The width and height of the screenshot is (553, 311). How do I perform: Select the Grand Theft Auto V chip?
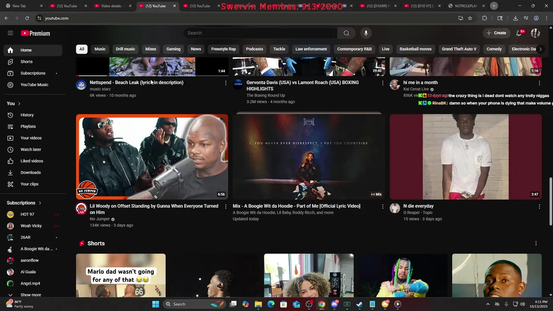pos(459,49)
